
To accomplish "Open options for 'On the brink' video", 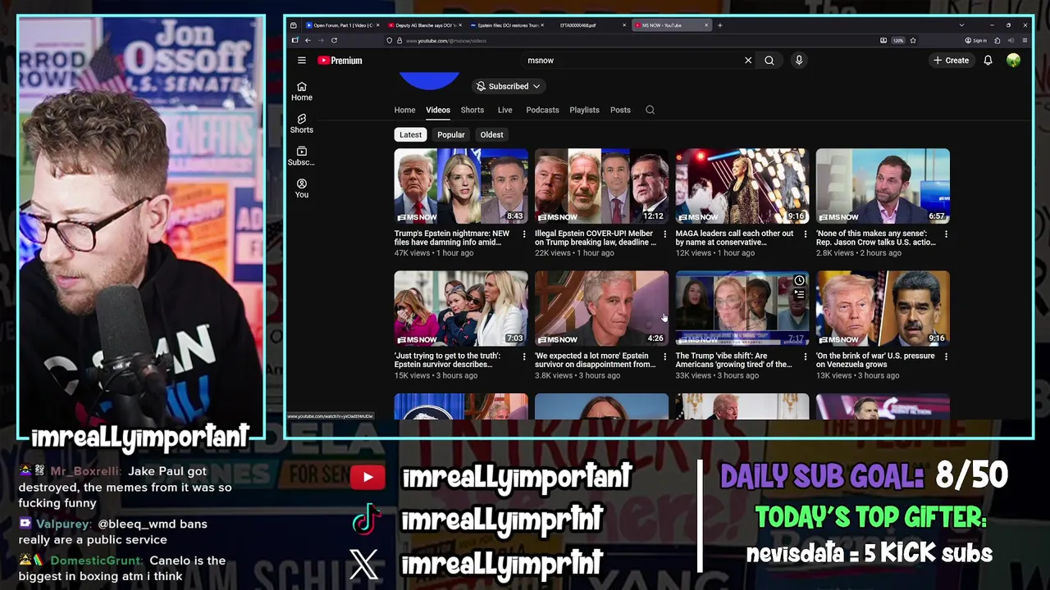I will (x=946, y=356).
